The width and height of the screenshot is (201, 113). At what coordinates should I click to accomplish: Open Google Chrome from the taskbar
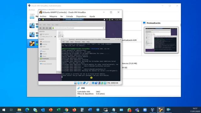66,110
